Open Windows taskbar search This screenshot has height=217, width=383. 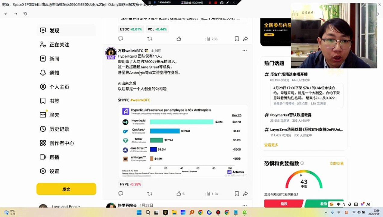pyautogui.click(x=148, y=212)
